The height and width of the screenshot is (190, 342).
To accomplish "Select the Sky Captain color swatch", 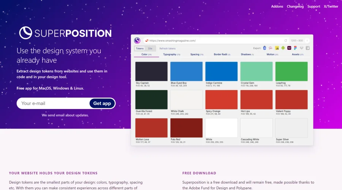I will [151, 71].
